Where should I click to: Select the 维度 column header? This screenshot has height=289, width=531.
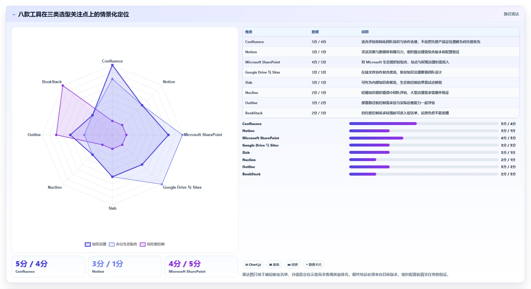click(249, 32)
